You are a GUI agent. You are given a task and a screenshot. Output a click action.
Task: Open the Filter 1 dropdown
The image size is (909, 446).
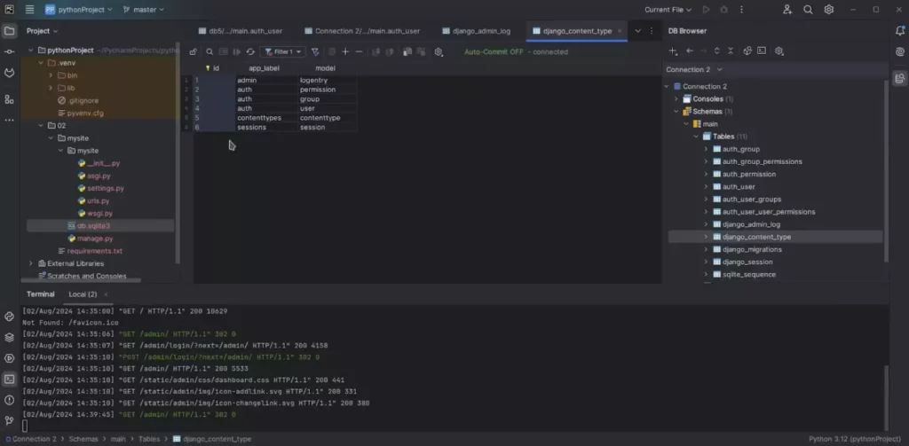tap(283, 51)
